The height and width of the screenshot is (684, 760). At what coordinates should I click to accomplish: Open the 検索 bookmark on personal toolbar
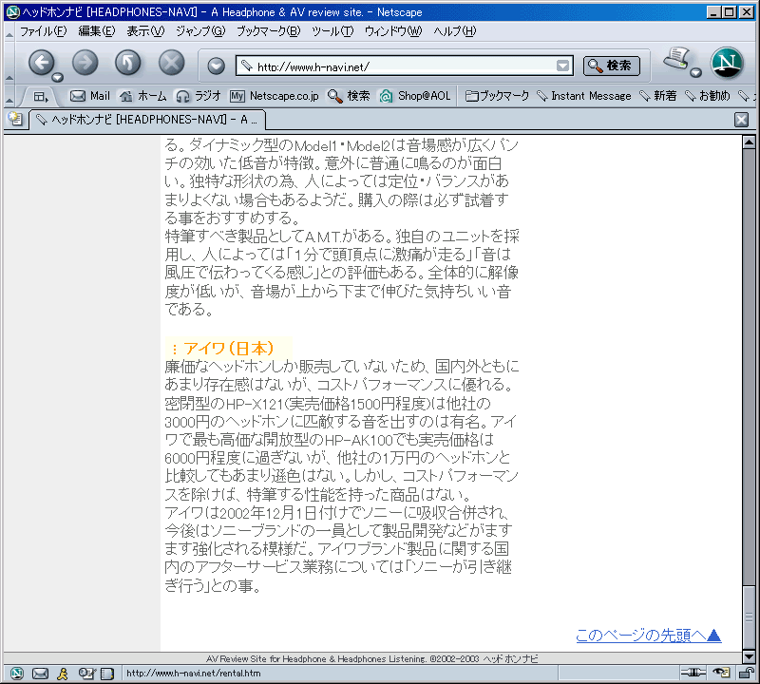349,96
